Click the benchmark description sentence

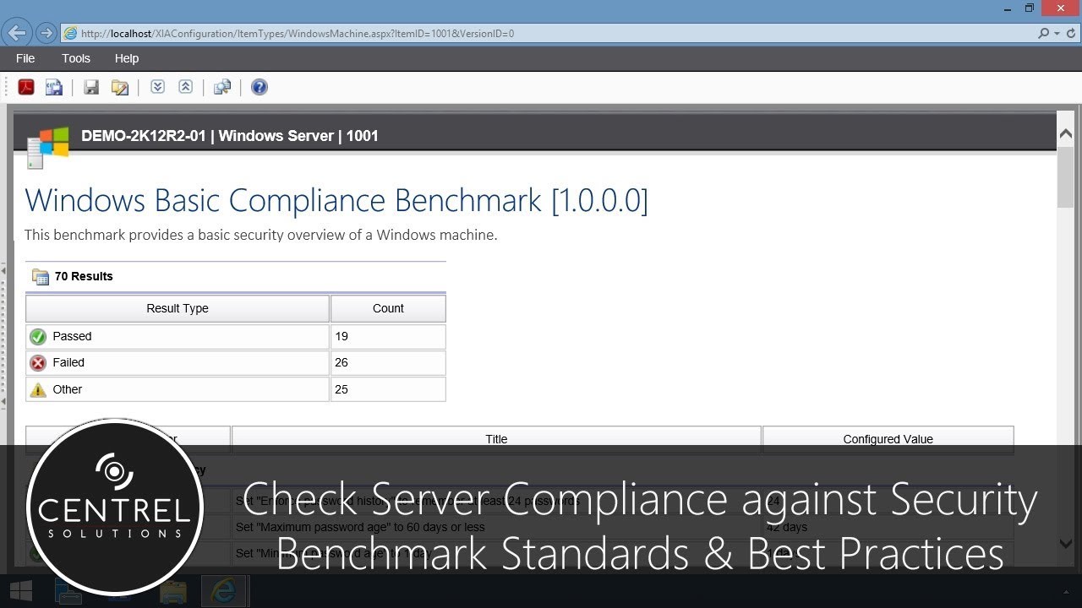[260, 235]
